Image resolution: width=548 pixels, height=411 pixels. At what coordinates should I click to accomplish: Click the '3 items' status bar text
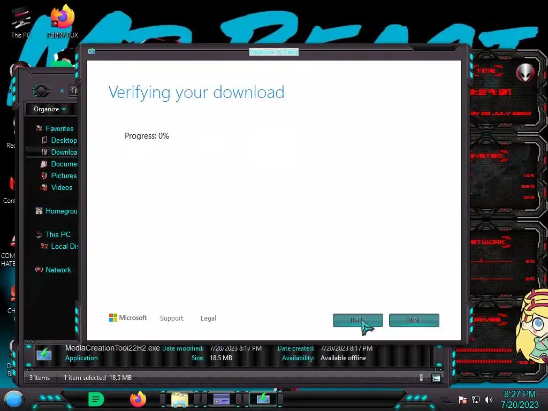click(x=40, y=378)
